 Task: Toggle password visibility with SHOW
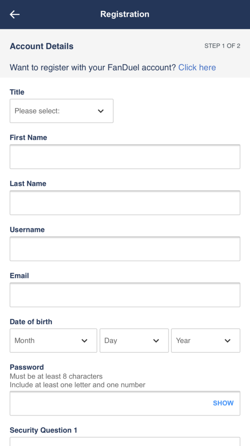(223, 403)
